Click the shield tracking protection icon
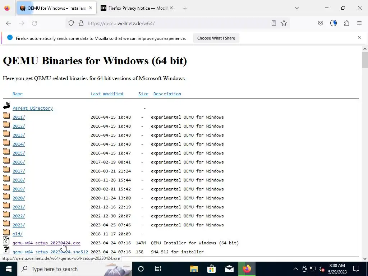Viewport: 368px width, 276px height. pos(71,23)
